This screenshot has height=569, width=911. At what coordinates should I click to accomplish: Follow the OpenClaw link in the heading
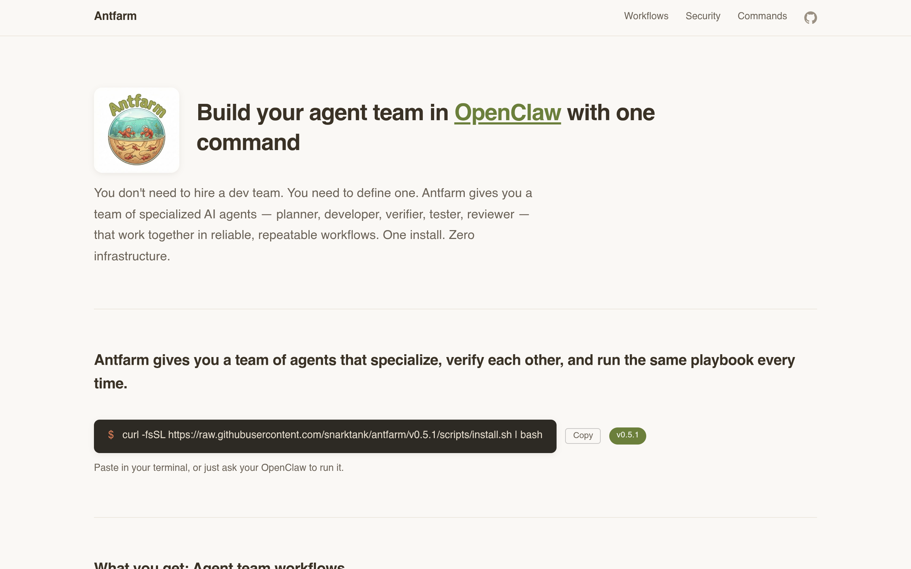(507, 112)
